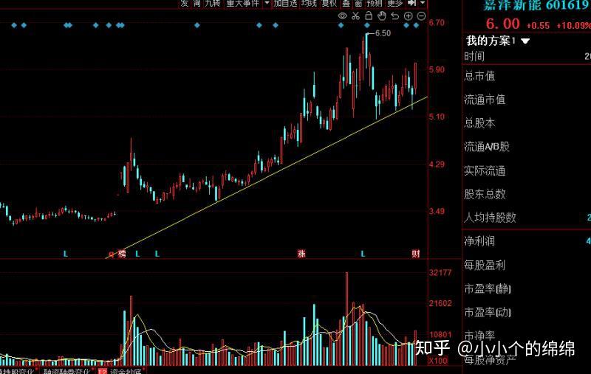Open the 重大事件 menu item

point(242,4)
